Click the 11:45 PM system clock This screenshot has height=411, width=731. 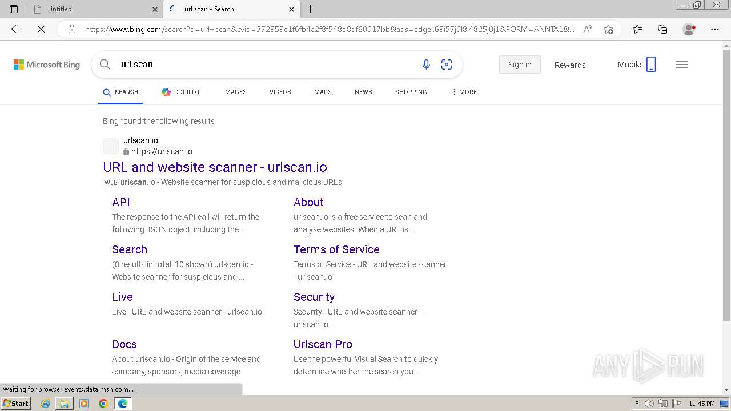coord(702,404)
